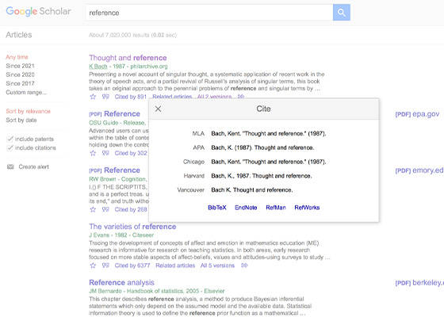Image resolution: width=444 pixels, height=317 pixels.
Task: Choose 'Sort by date' option
Action: click(21, 120)
